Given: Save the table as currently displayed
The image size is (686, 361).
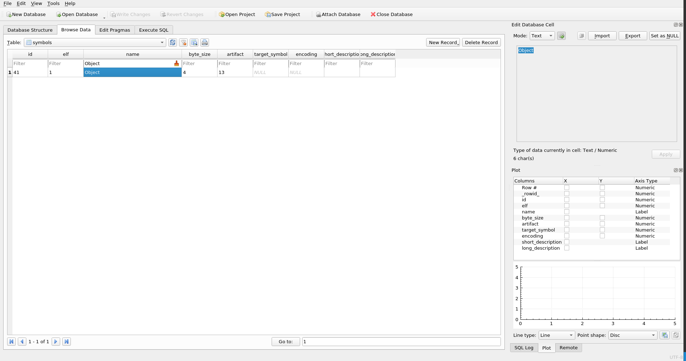Looking at the screenshot, I should pos(194,43).
